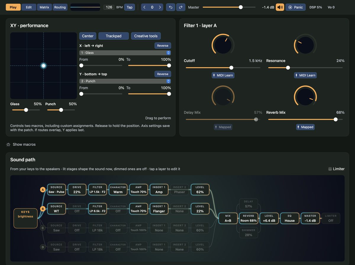355x265 pixels.
Task: Select Trackpad input mode
Action: tap(114, 36)
